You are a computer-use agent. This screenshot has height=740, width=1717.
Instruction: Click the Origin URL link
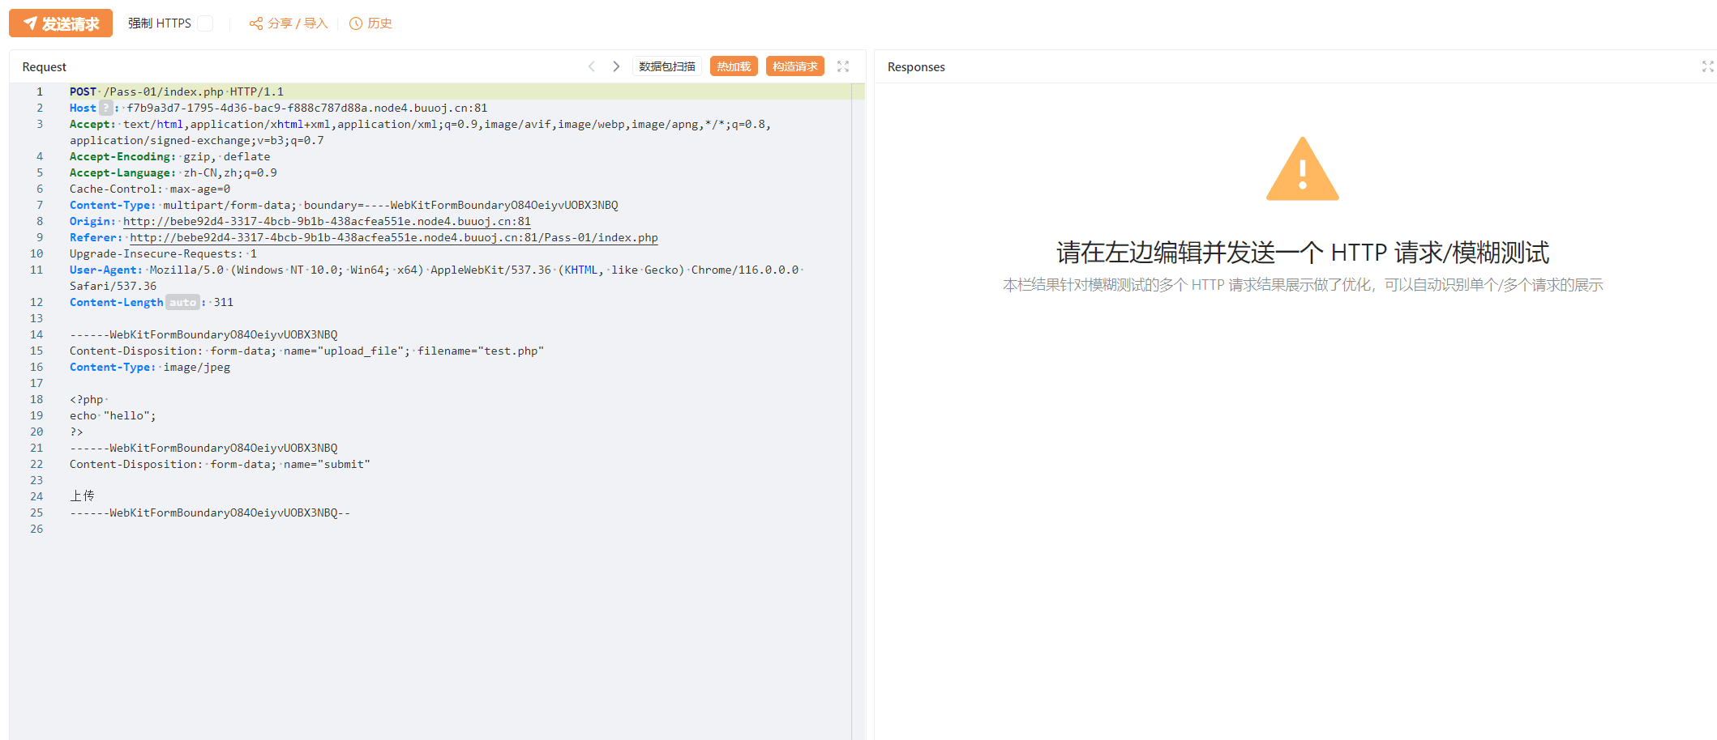(327, 221)
